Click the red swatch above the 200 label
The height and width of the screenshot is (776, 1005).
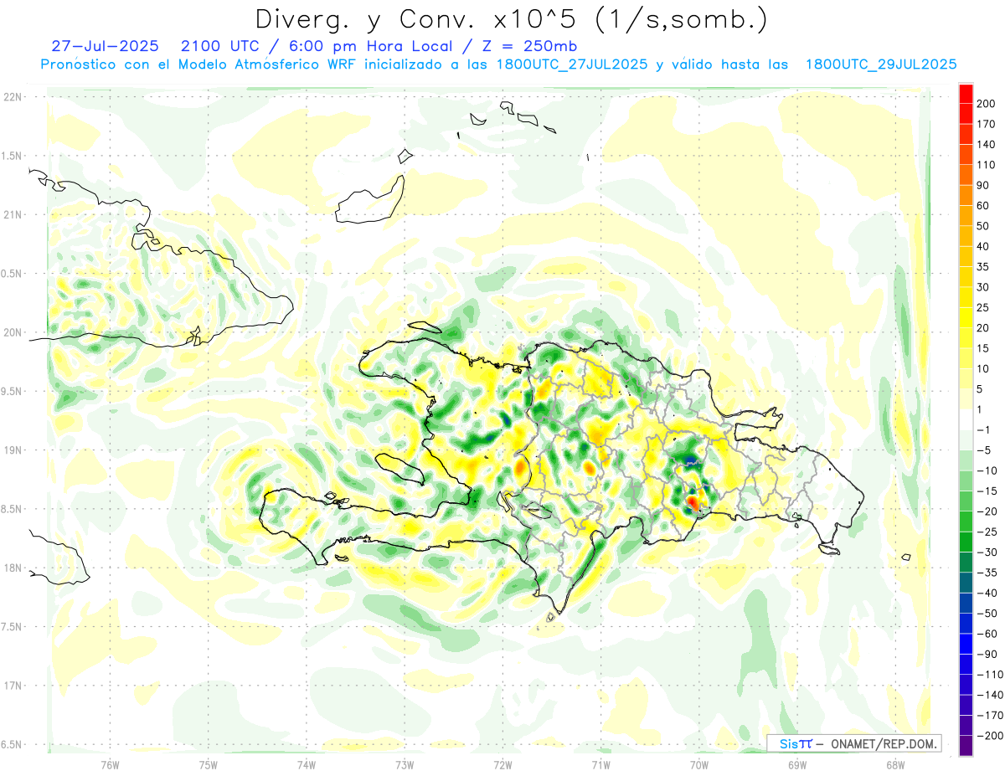966,93
